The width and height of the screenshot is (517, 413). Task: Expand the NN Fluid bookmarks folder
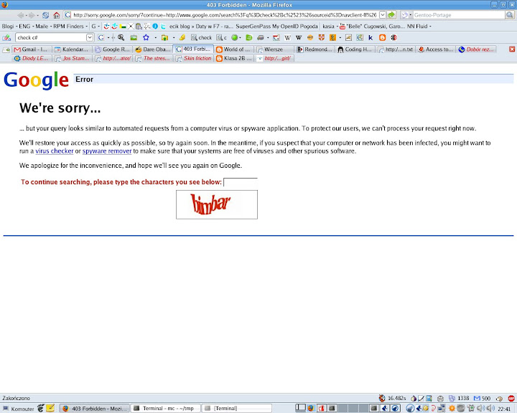click(419, 27)
